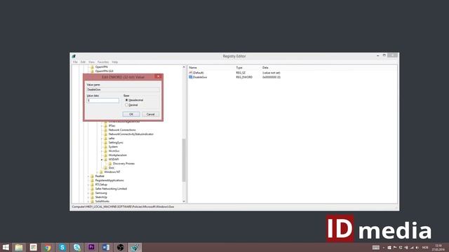Click the OpenVPN folder icon

pyautogui.click(x=92, y=67)
